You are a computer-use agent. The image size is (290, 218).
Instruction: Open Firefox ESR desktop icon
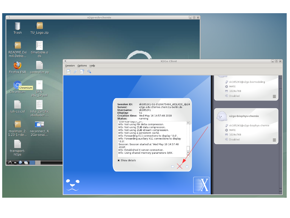point(18,65)
